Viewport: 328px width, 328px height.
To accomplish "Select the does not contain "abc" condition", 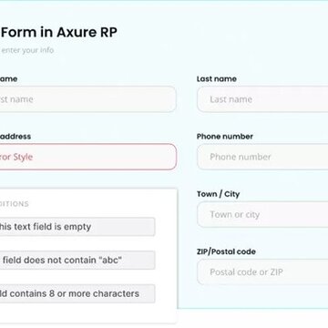I will 77,260.
